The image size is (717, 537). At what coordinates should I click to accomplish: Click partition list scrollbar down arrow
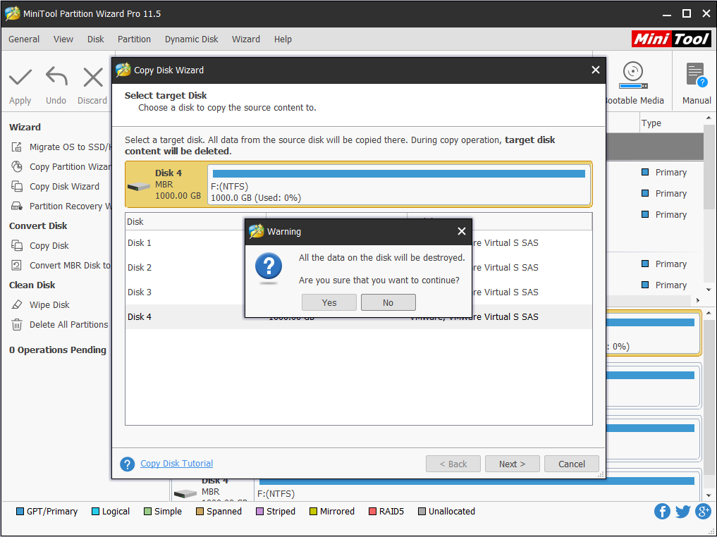709,290
